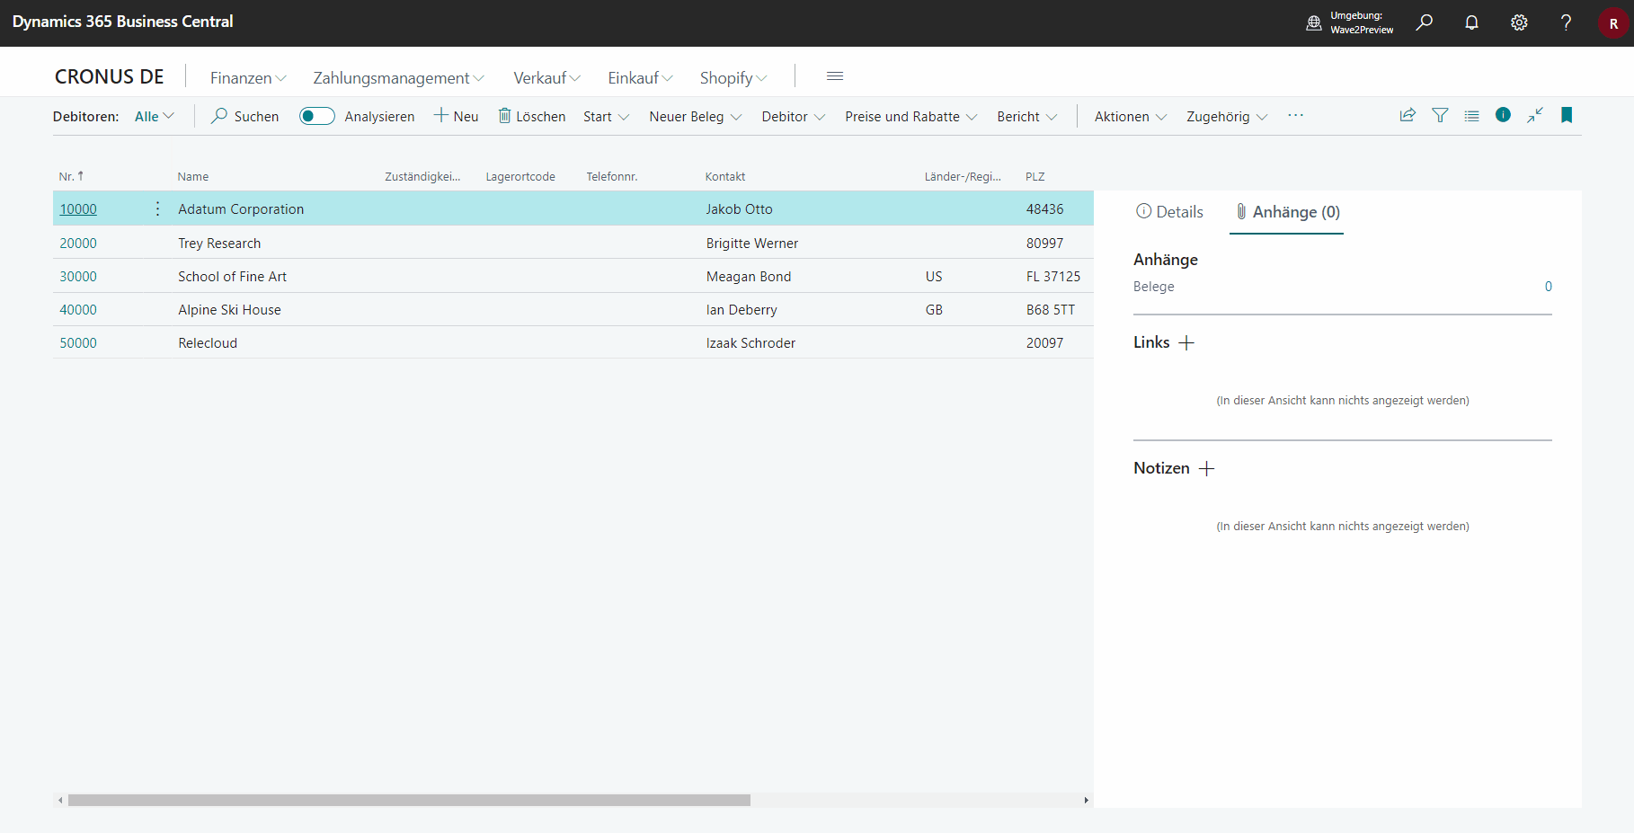Screen dimensions: 1634x833
Task: Click the collapse page arrows icon
Action: [1535, 115]
